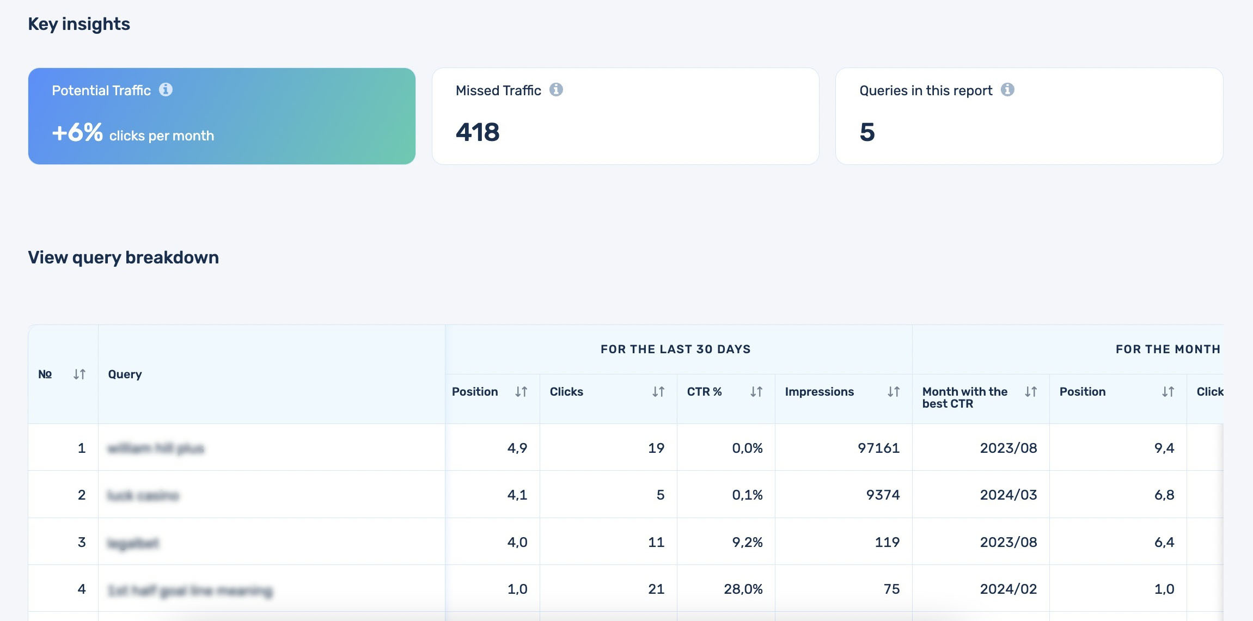The width and height of the screenshot is (1253, 621).
Task: Sort table by № column arrows
Action: pos(80,374)
